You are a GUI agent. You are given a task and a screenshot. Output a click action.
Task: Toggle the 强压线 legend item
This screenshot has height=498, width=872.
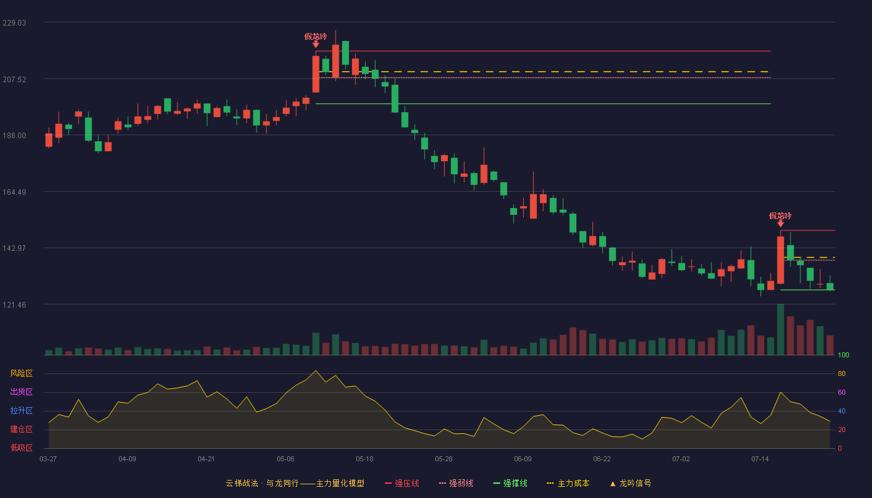402,483
